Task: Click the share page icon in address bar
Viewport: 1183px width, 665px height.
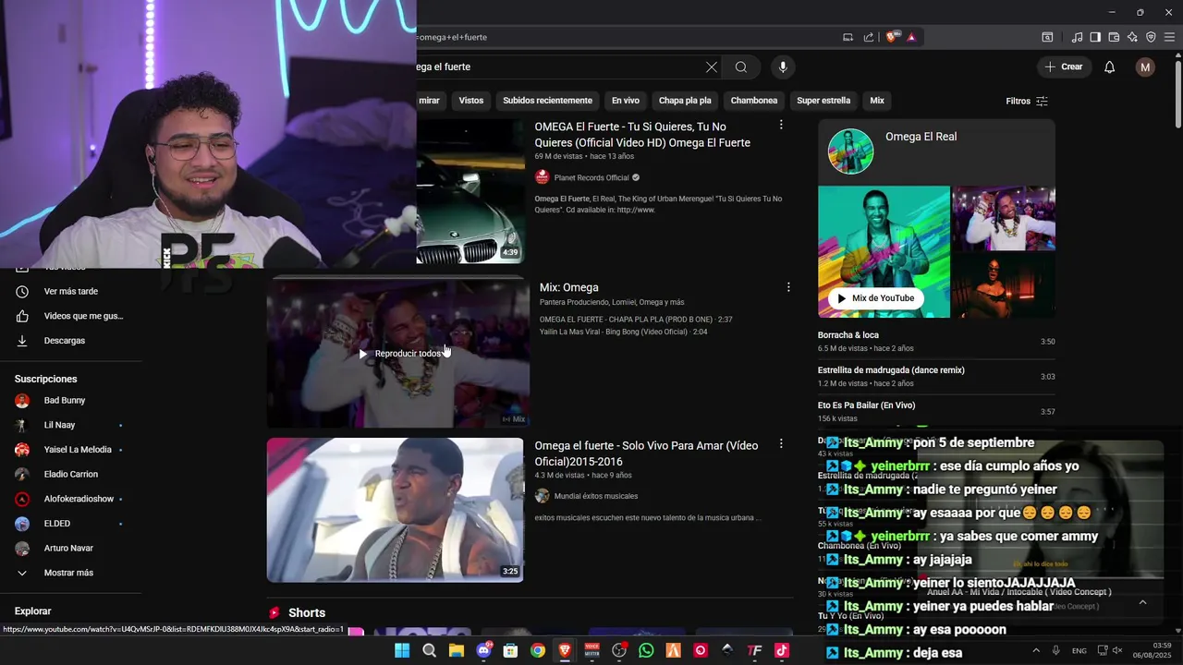Action: (869, 37)
